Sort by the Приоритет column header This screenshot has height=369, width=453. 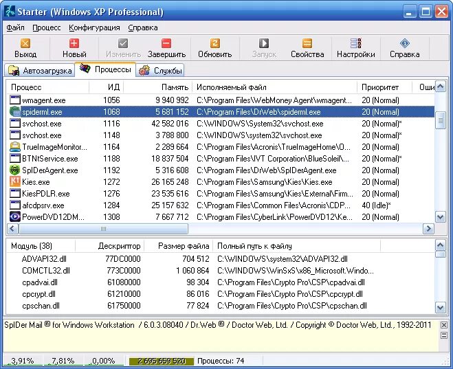point(384,87)
